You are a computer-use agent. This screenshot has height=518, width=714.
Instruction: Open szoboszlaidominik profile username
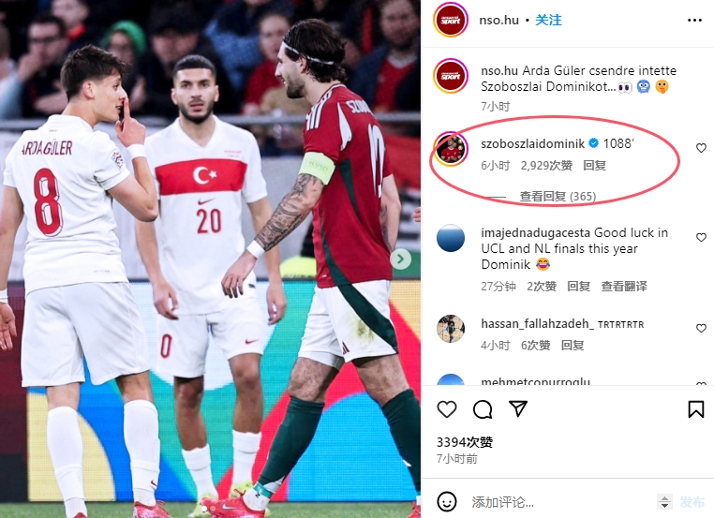[x=533, y=144]
